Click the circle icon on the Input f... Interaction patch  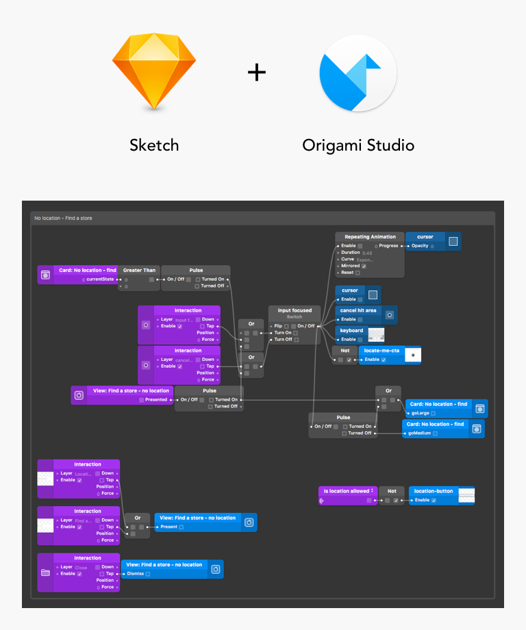coord(146,325)
